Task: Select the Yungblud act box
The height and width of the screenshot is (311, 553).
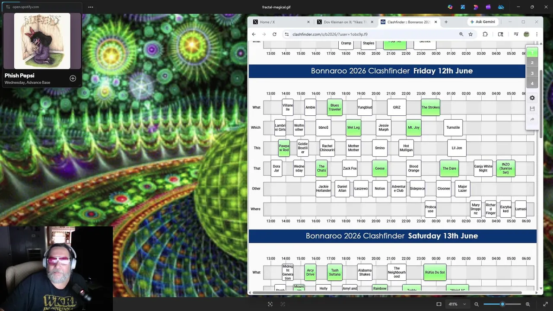Action: 365,107
